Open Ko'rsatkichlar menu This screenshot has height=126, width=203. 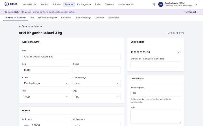pyautogui.click(x=30, y=4)
